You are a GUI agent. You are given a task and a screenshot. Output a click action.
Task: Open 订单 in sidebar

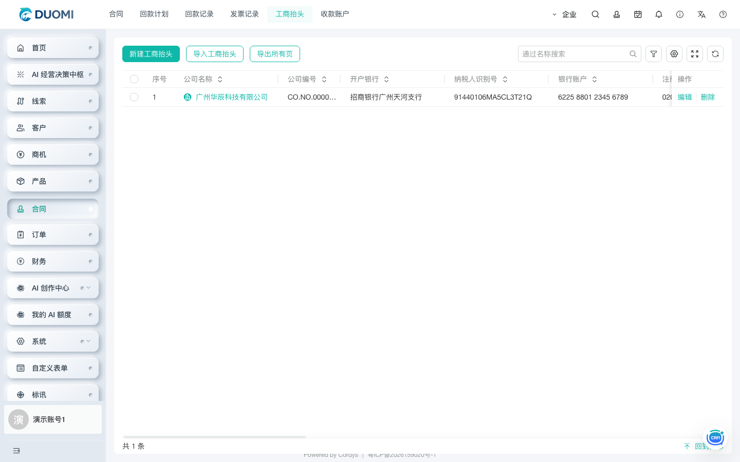[x=53, y=235]
